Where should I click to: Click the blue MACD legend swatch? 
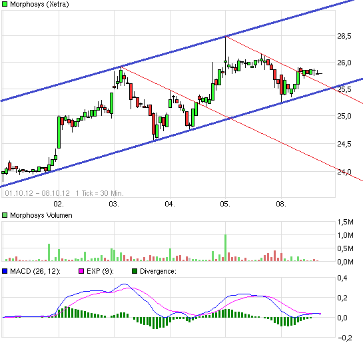pos(5,271)
